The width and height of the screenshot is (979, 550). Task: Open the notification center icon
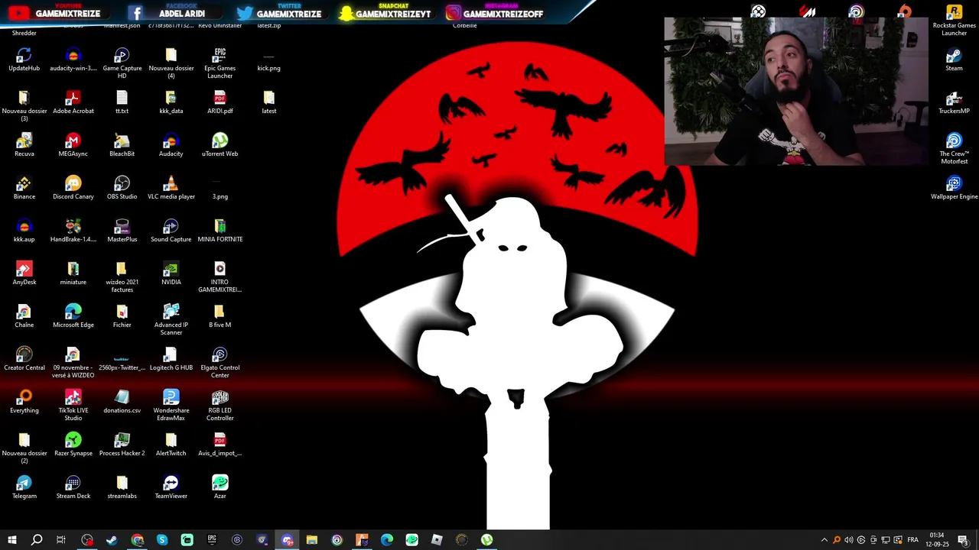tap(965, 540)
